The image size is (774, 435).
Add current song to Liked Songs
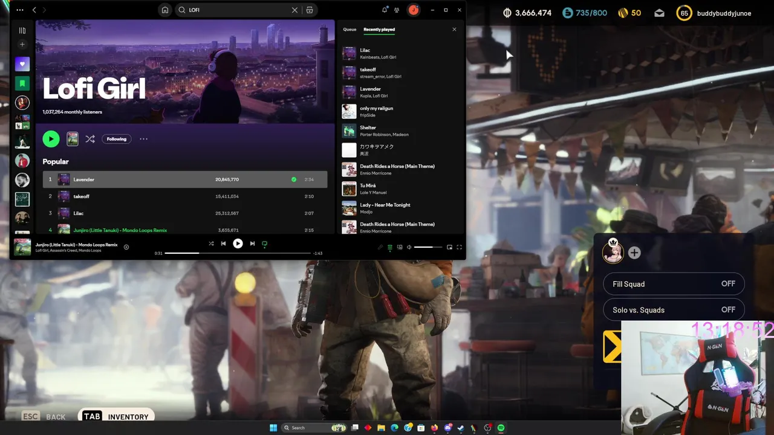tap(126, 247)
